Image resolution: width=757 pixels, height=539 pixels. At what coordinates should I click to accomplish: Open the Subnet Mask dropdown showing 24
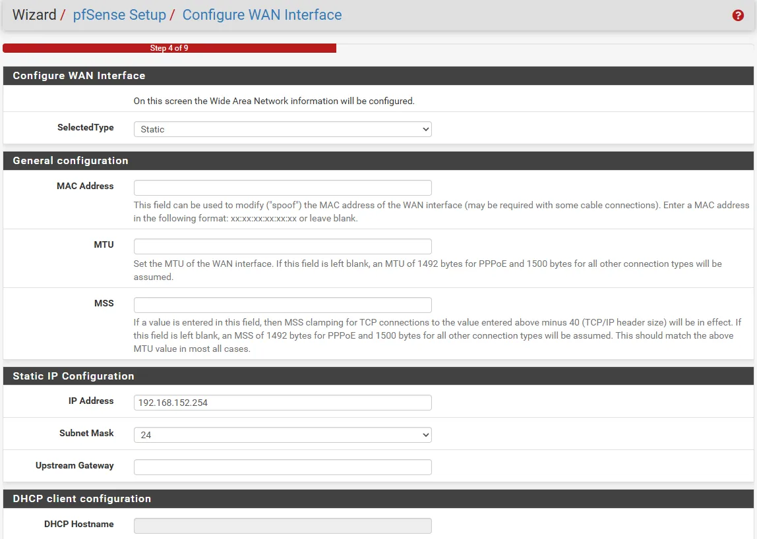click(x=282, y=435)
